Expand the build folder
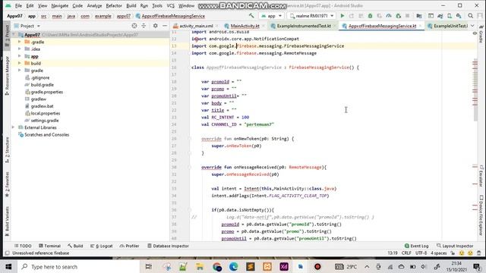This screenshot has width=486, height=273. click(x=20, y=63)
